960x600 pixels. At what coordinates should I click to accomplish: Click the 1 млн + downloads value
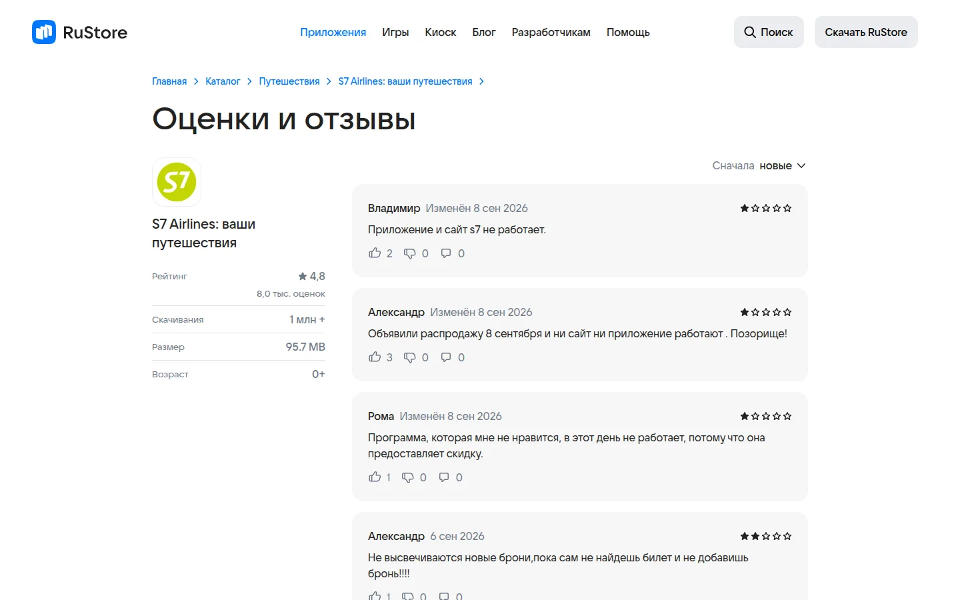[x=307, y=319]
